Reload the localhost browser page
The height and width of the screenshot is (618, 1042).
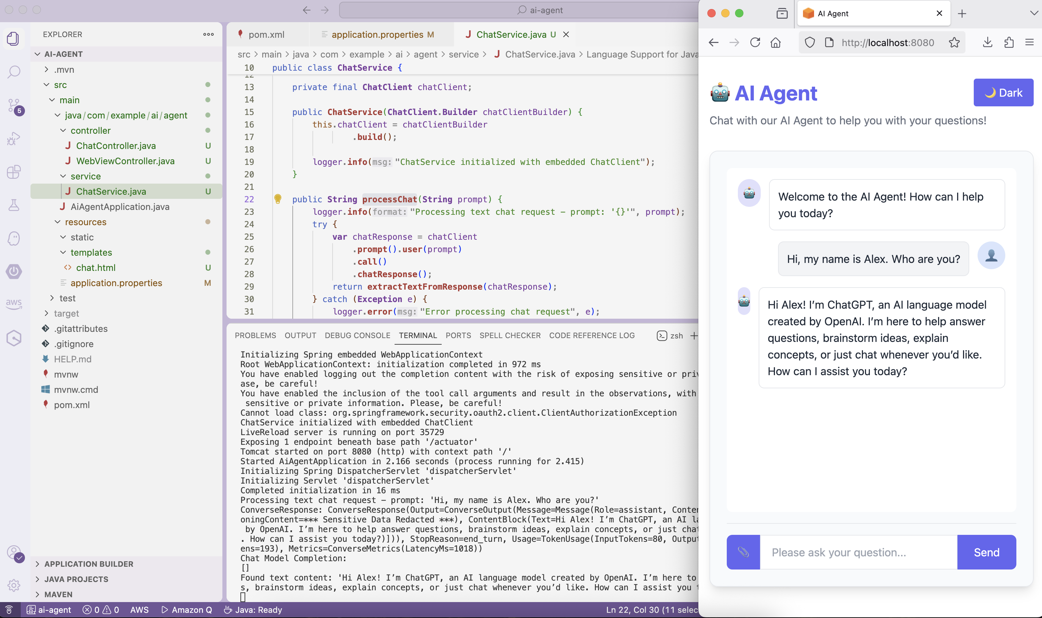tap(755, 43)
